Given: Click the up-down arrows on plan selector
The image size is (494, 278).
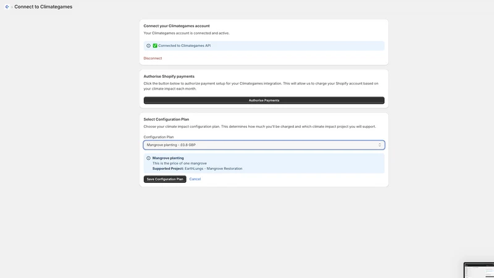Looking at the screenshot, I should pyautogui.click(x=380, y=145).
